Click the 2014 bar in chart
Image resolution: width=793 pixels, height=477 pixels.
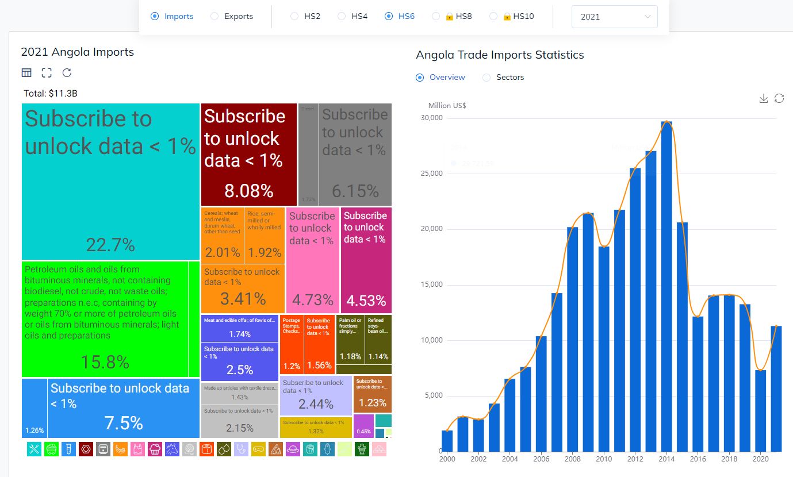(x=666, y=286)
